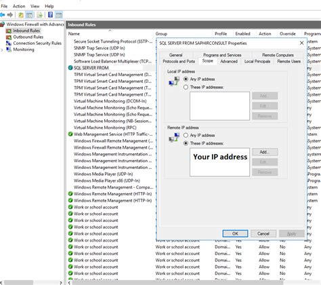Open the Action menu
This screenshot has height=285, width=321.
pyautogui.click(x=19, y=6)
